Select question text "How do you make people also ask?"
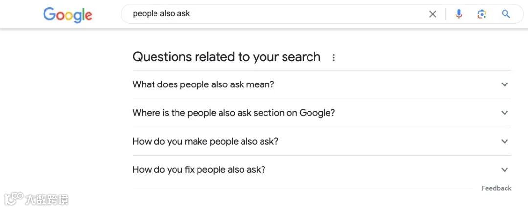 [205, 141]
